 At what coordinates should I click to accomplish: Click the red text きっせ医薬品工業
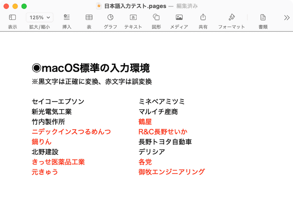tap(58, 162)
